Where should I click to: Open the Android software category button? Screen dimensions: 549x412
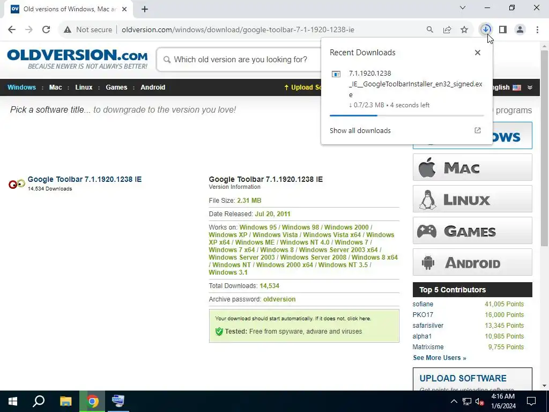472,262
